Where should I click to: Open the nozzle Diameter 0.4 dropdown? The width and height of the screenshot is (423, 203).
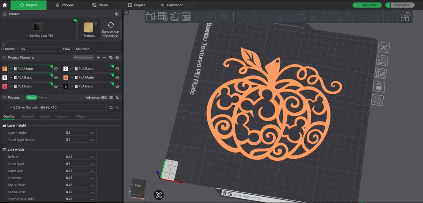tap(38, 49)
